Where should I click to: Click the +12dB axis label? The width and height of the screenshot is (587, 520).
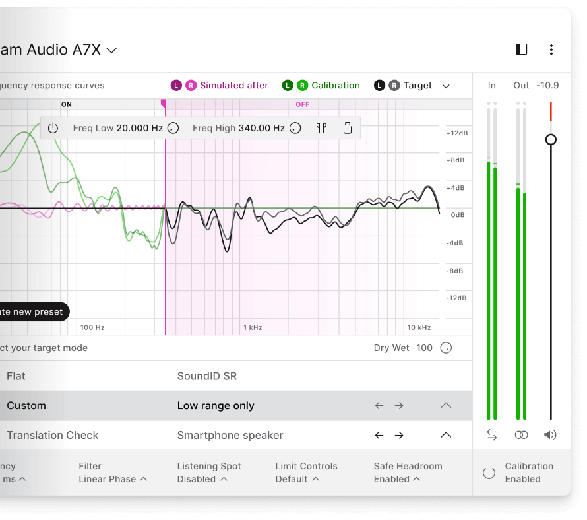coord(456,133)
